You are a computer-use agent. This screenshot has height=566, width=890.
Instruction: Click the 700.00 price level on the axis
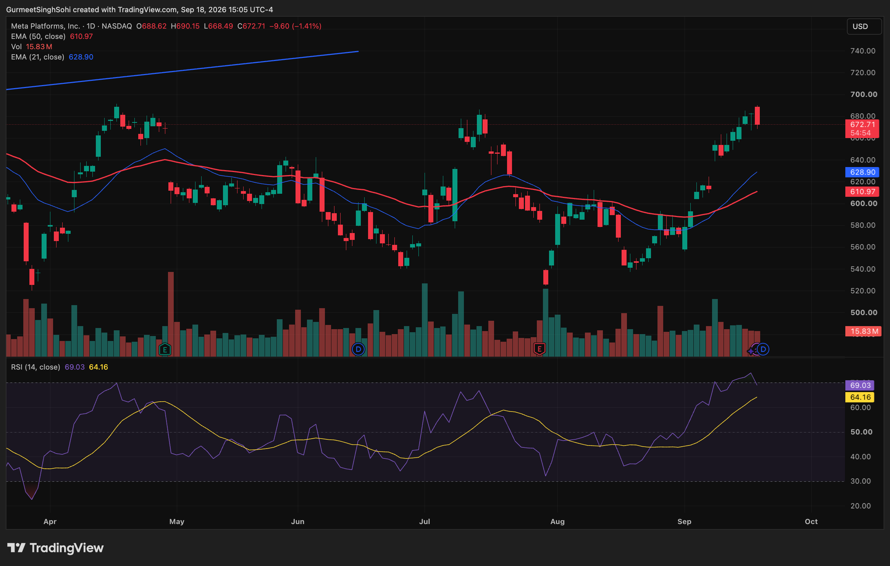tap(864, 94)
